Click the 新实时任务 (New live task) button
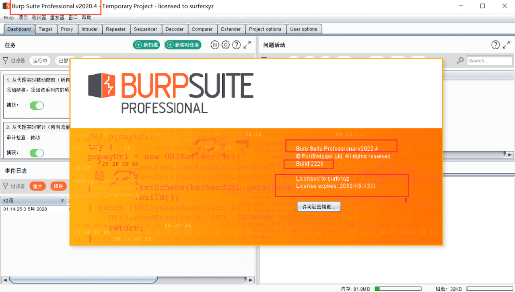The image size is (515, 292). pos(183,45)
